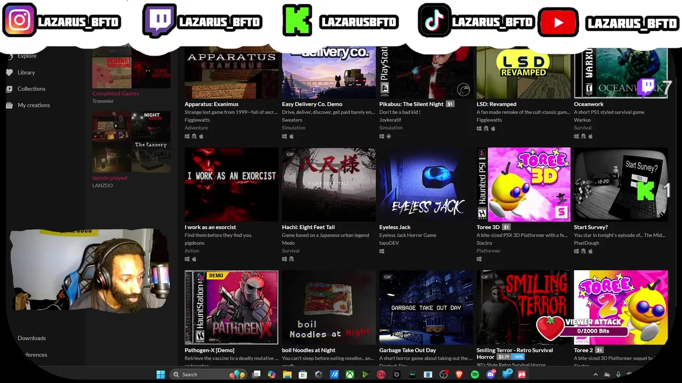
Task: Click the Windows icon under Eyeless Jack
Action: coord(381,251)
